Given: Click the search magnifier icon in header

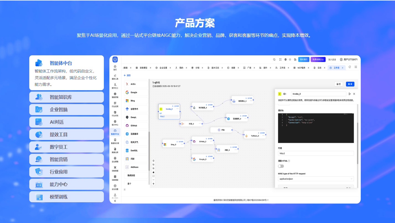Looking at the screenshot, I should (274, 59).
